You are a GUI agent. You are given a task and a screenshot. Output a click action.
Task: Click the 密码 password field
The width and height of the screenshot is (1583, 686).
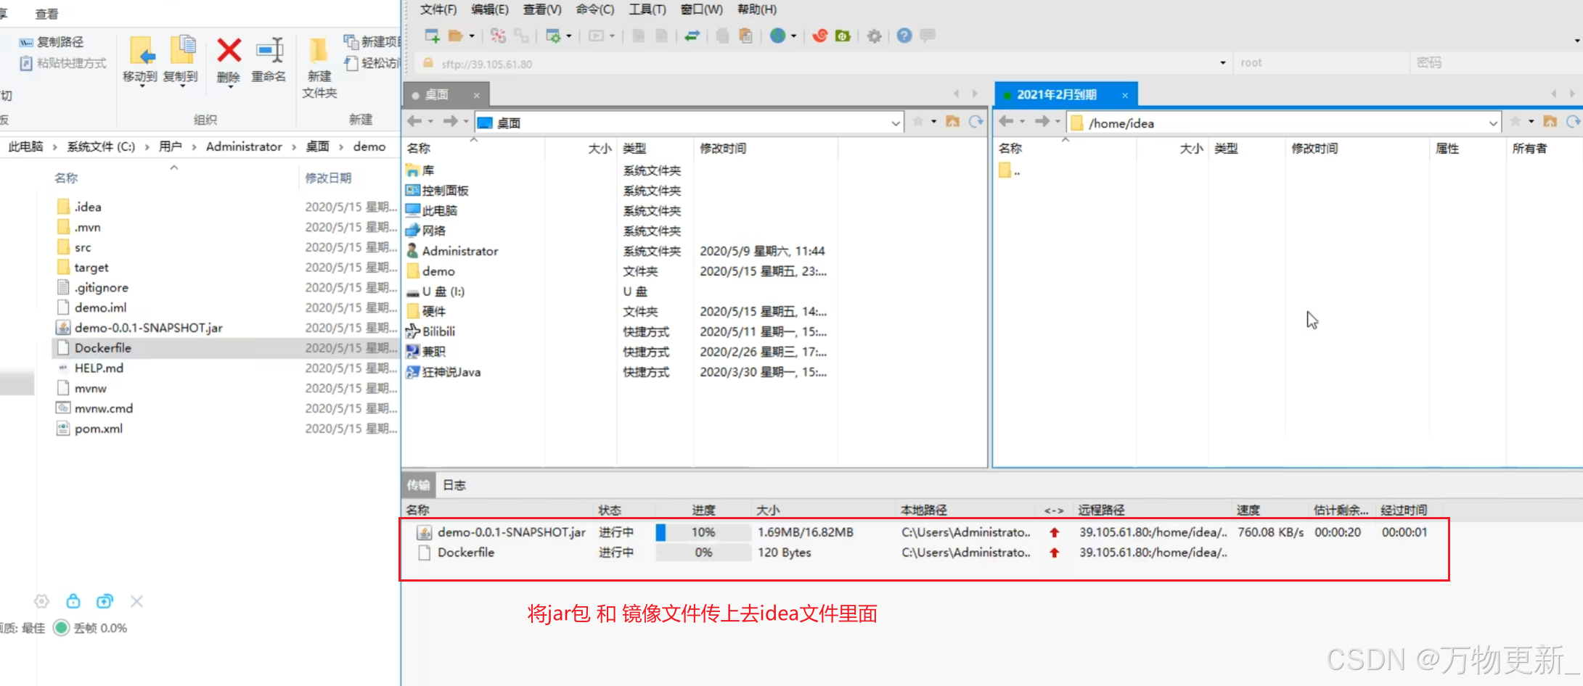(1497, 63)
